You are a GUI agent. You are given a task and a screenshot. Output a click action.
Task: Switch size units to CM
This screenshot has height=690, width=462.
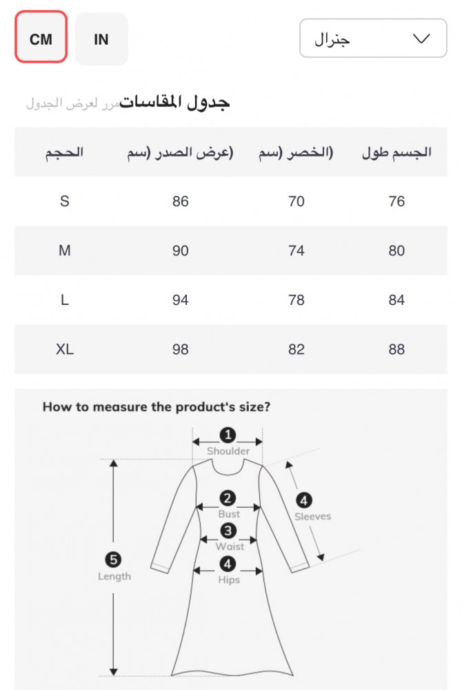[x=41, y=39]
